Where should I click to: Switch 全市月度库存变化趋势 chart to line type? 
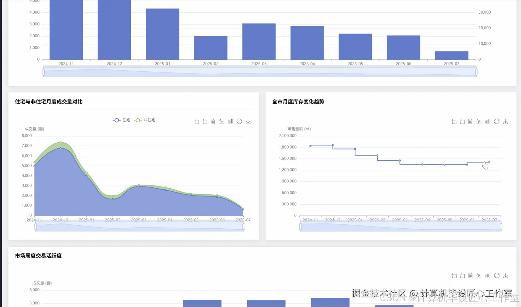[x=479, y=122]
